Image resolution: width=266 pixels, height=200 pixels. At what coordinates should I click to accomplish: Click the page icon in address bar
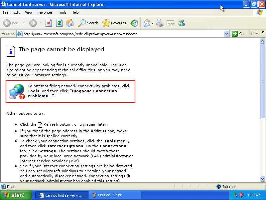click(x=20, y=34)
